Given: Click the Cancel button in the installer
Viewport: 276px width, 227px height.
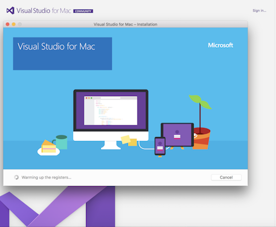Looking at the screenshot, I should [226, 177].
